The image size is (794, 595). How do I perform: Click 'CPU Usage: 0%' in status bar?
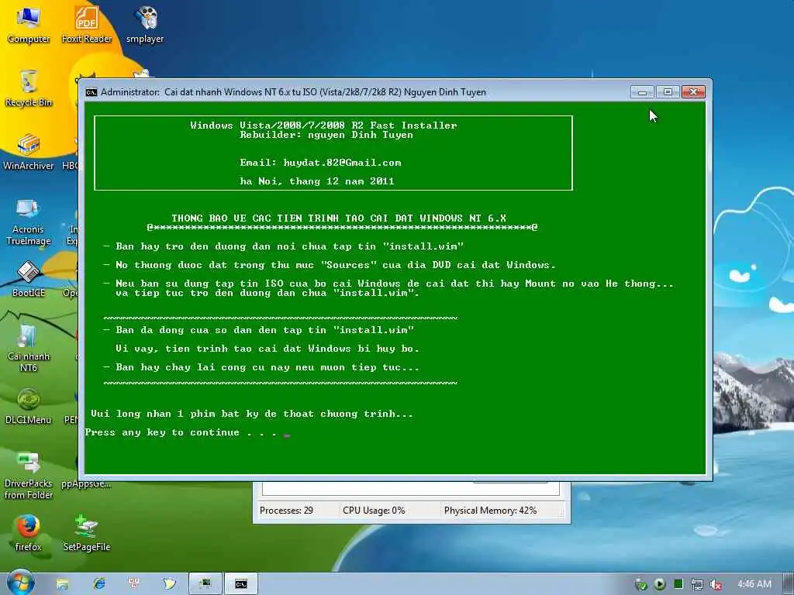(374, 511)
